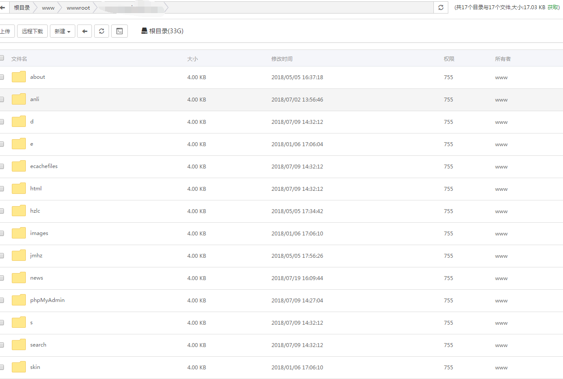Open the search folder icon
Image resolution: width=563 pixels, height=379 pixels.
[19, 345]
